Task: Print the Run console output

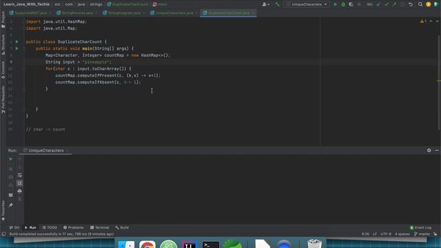Action: coord(20,192)
